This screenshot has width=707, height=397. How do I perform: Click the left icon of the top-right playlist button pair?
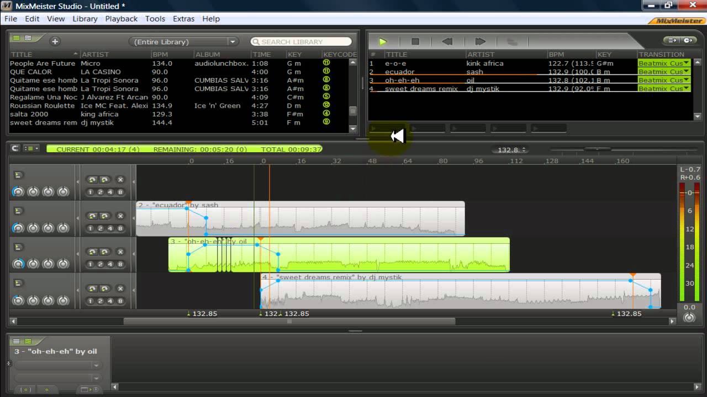coord(672,40)
